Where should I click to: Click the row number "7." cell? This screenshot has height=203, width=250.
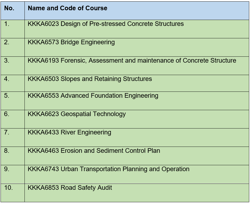(x=7, y=133)
